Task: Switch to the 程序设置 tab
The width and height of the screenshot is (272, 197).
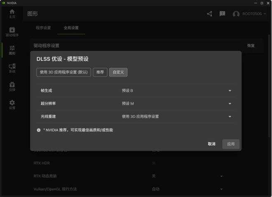Action: point(43,28)
